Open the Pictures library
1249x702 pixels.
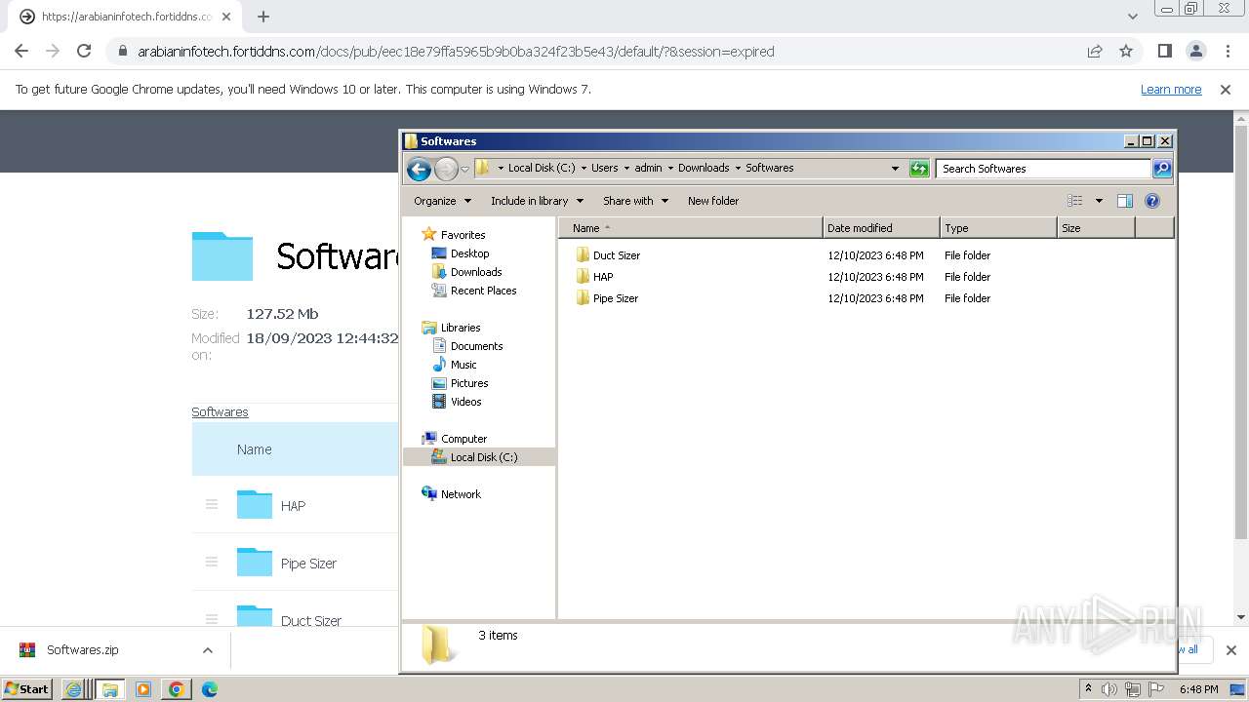pyautogui.click(x=460, y=383)
